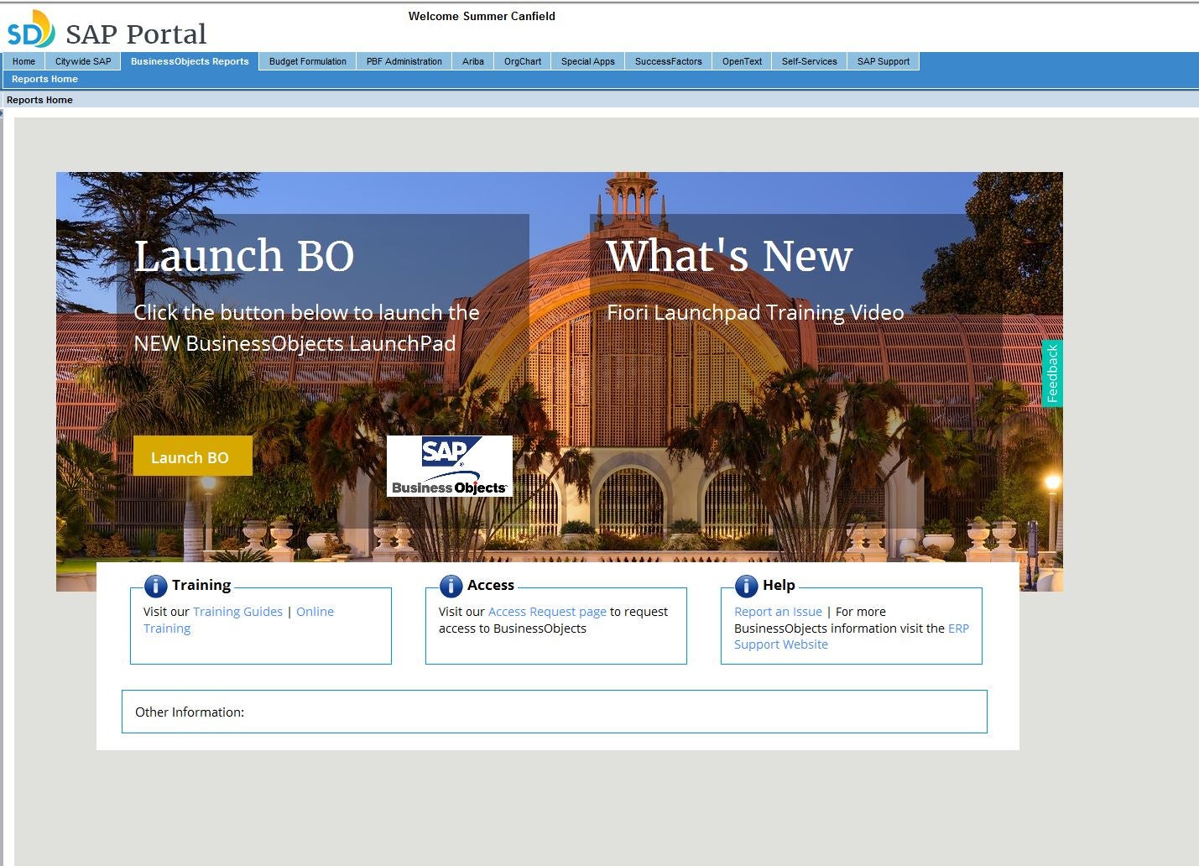Click the Access section heading
Viewport: 1199px width, 866px height.
(491, 585)
